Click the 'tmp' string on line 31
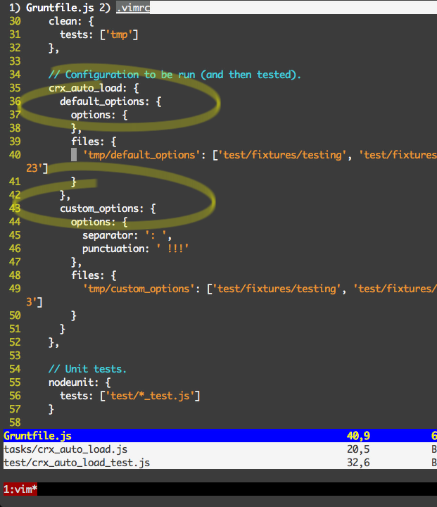 click(119, 35)
